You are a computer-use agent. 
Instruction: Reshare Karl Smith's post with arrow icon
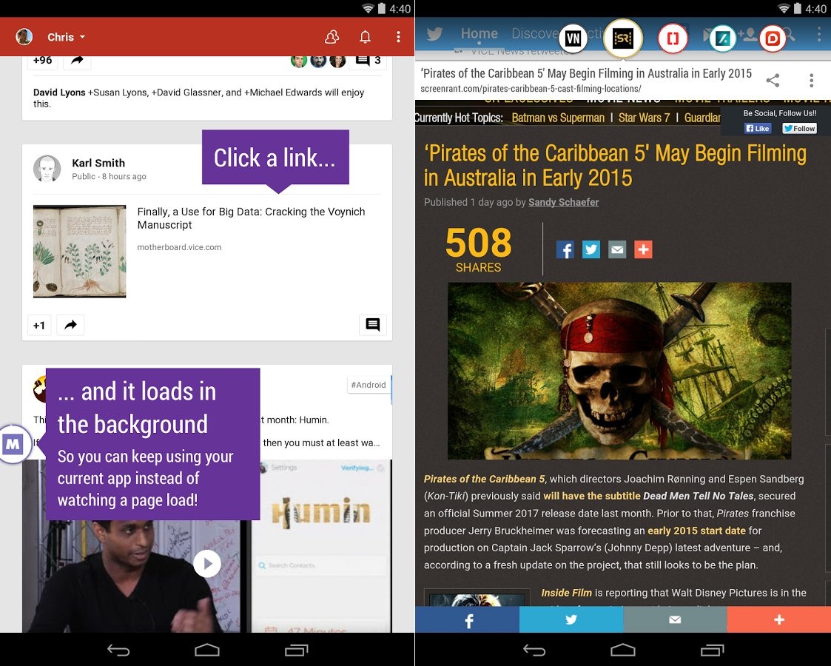[70, 325]
